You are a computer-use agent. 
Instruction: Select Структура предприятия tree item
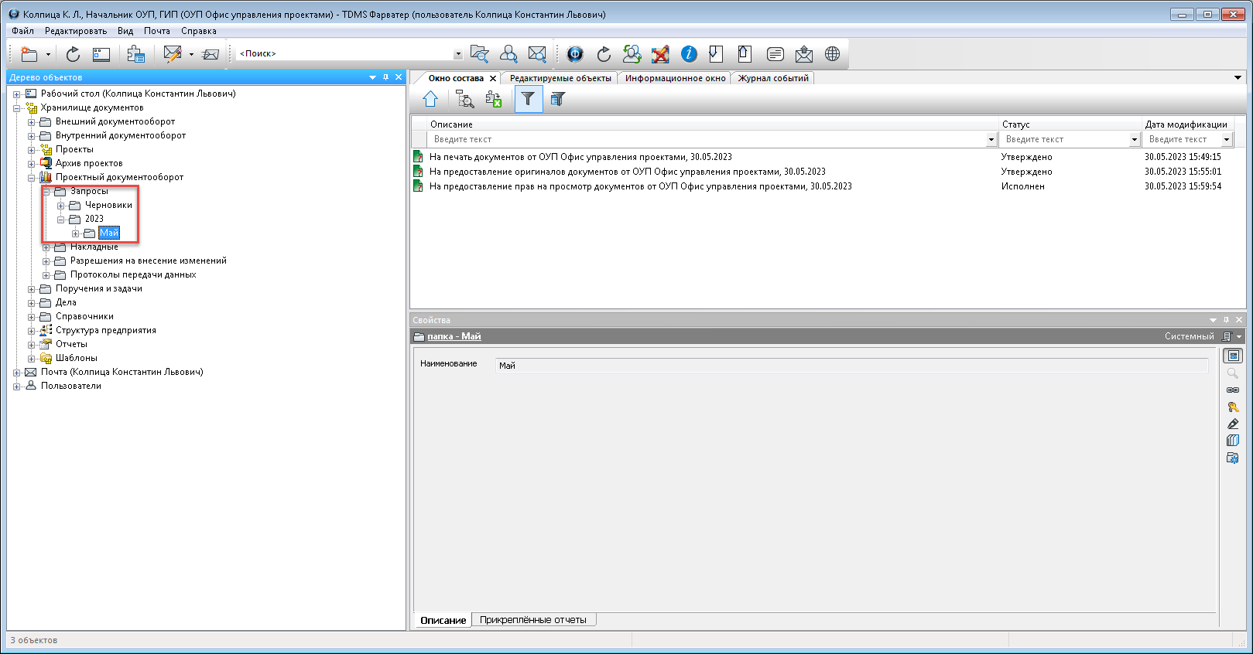[x=106, y=330]
